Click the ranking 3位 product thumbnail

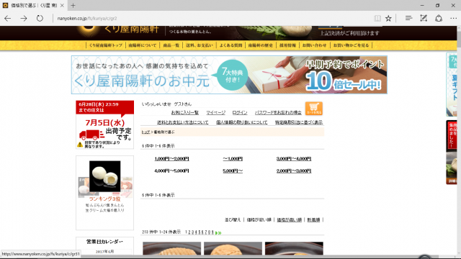tap(104, 176)
